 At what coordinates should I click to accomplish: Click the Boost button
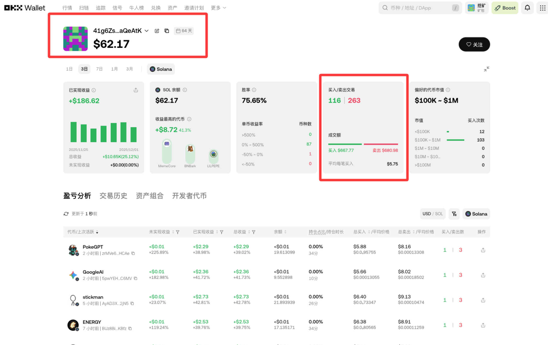(505, 8)
